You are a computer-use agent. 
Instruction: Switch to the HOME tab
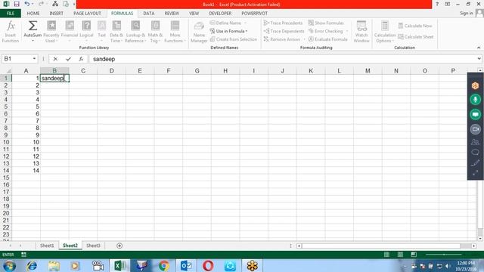tap(33, 14)
